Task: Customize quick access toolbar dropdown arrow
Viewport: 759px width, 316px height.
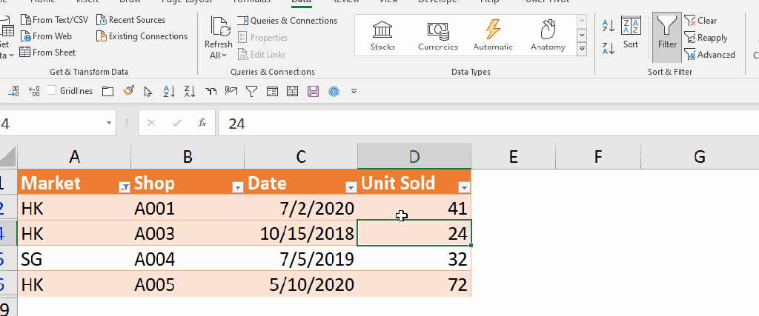Action: point(354,91)
